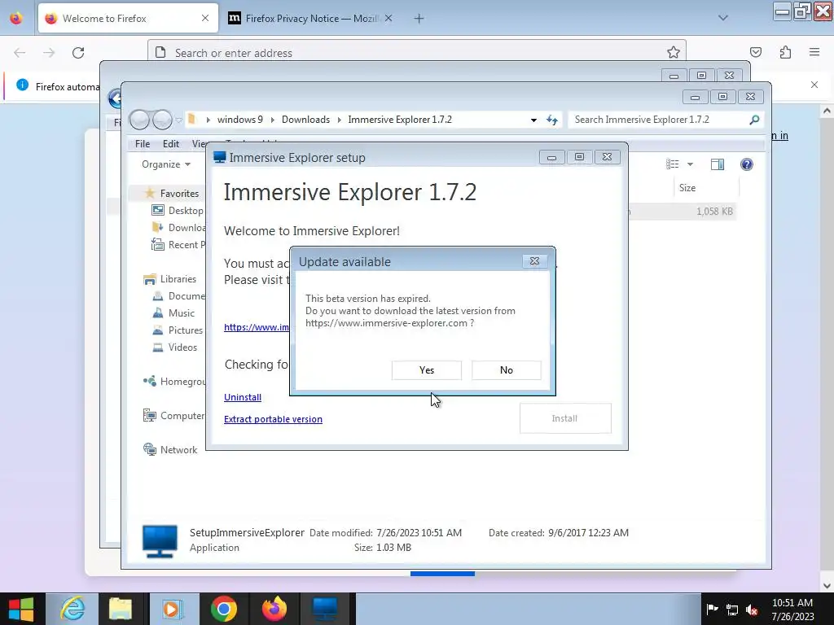Expand address bar history dropdown
This screenshot has height=625, width=834.
[x=533, y=120]
